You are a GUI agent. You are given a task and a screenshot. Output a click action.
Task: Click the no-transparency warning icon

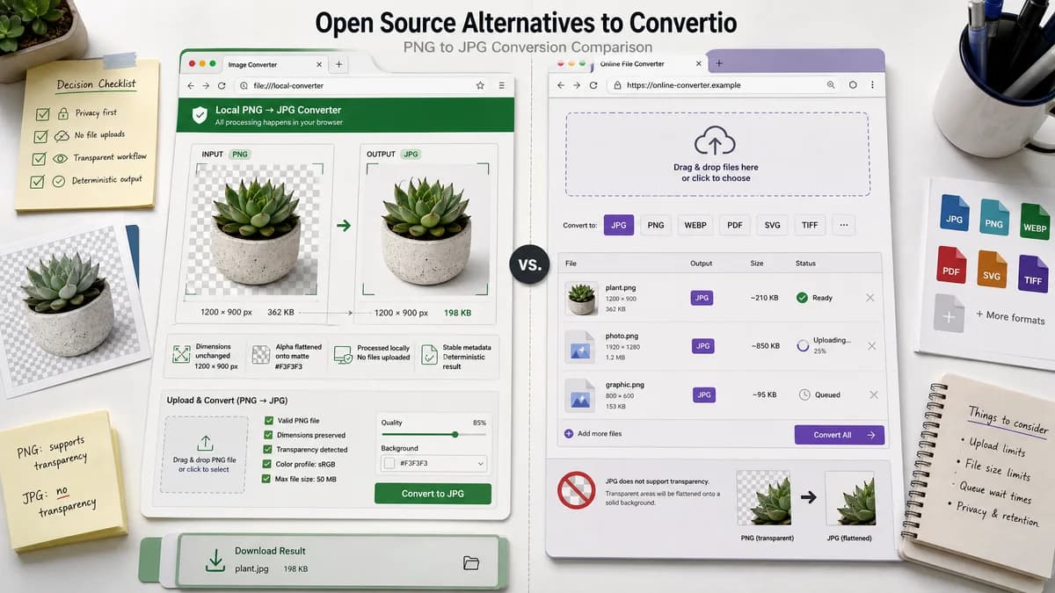[x=577, y=491]
